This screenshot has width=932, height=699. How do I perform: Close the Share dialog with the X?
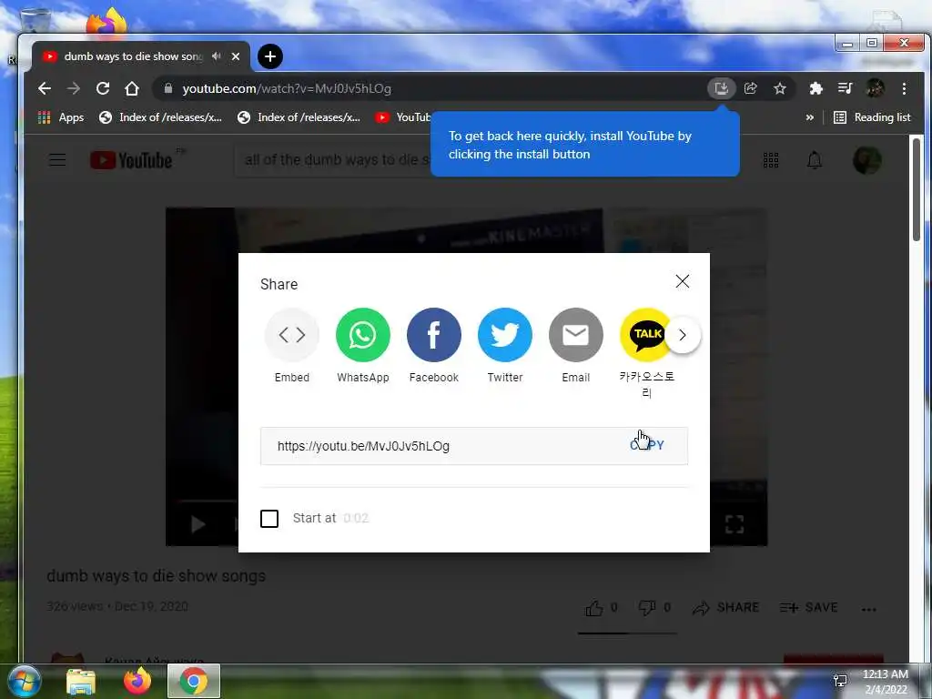click(x=683, y=281)
